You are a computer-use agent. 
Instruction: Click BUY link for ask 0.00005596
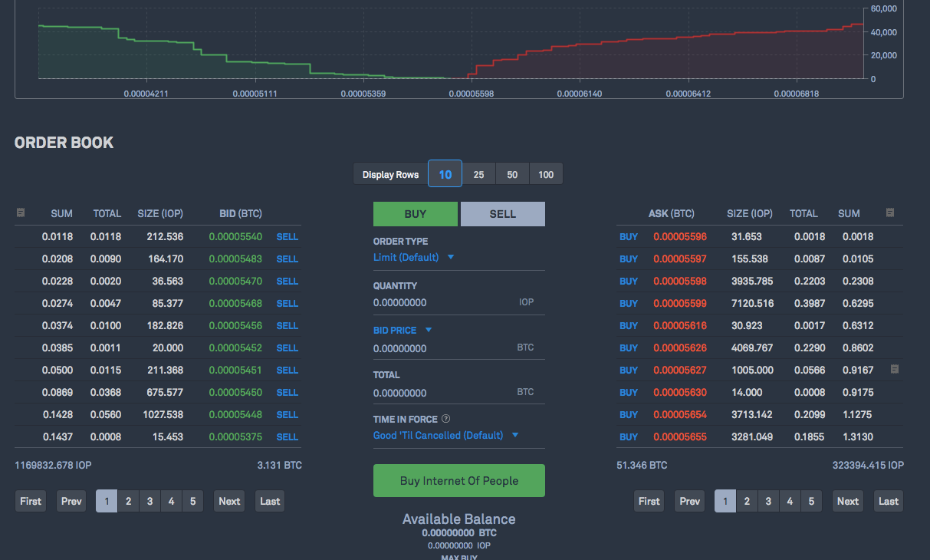[628, 237]
